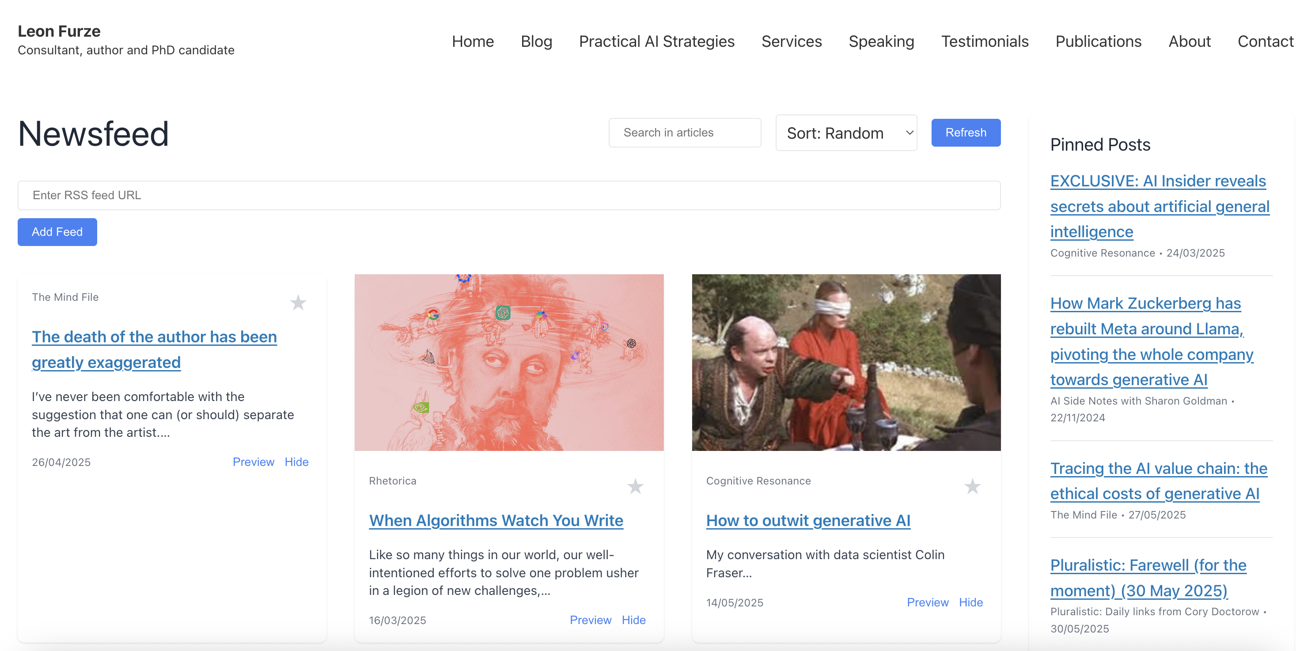Open the Sort: Random dropdown
The image size is (1296, 651).
click(846, 133)
